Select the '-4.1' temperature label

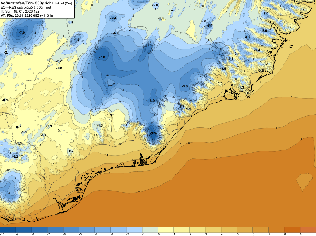[x=230, y=59]
